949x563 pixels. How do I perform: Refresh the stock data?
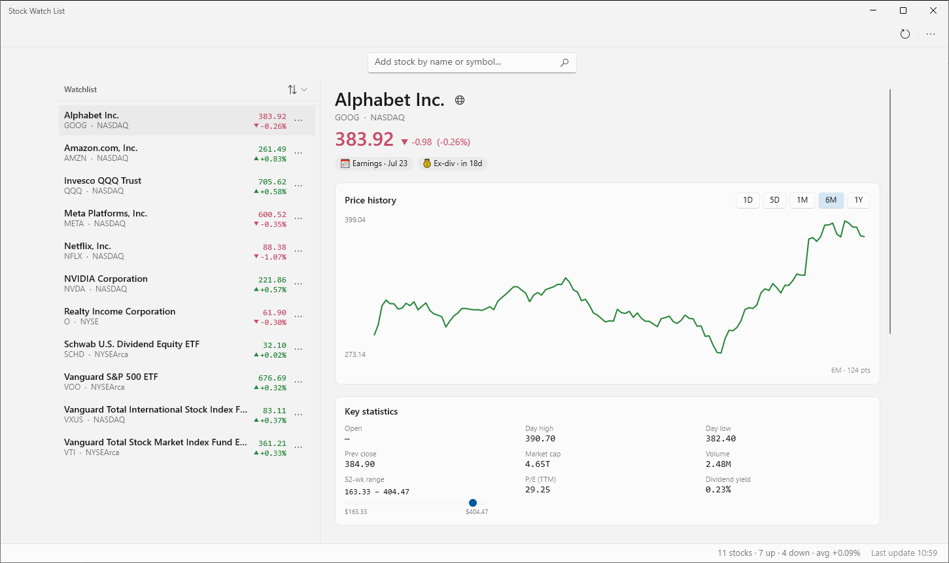905,34
